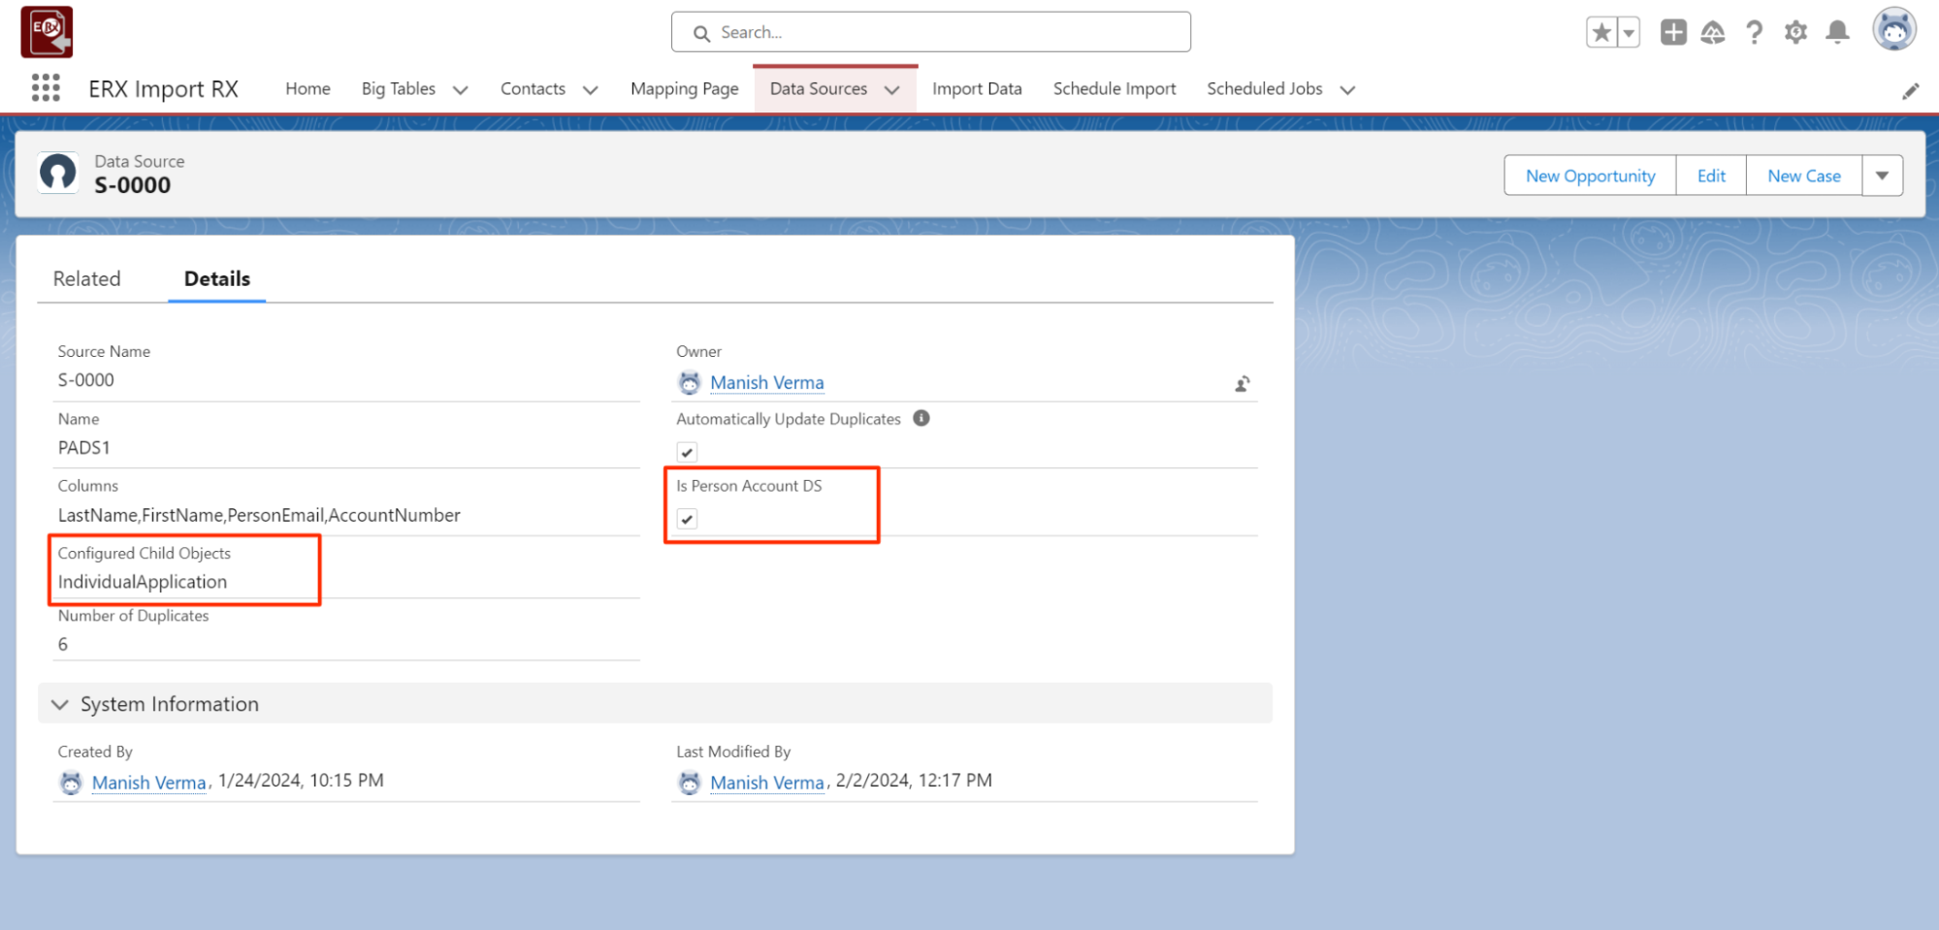
Task: Click the user profile avatar
Action: pyautogui.click(x=1893, y=30)
